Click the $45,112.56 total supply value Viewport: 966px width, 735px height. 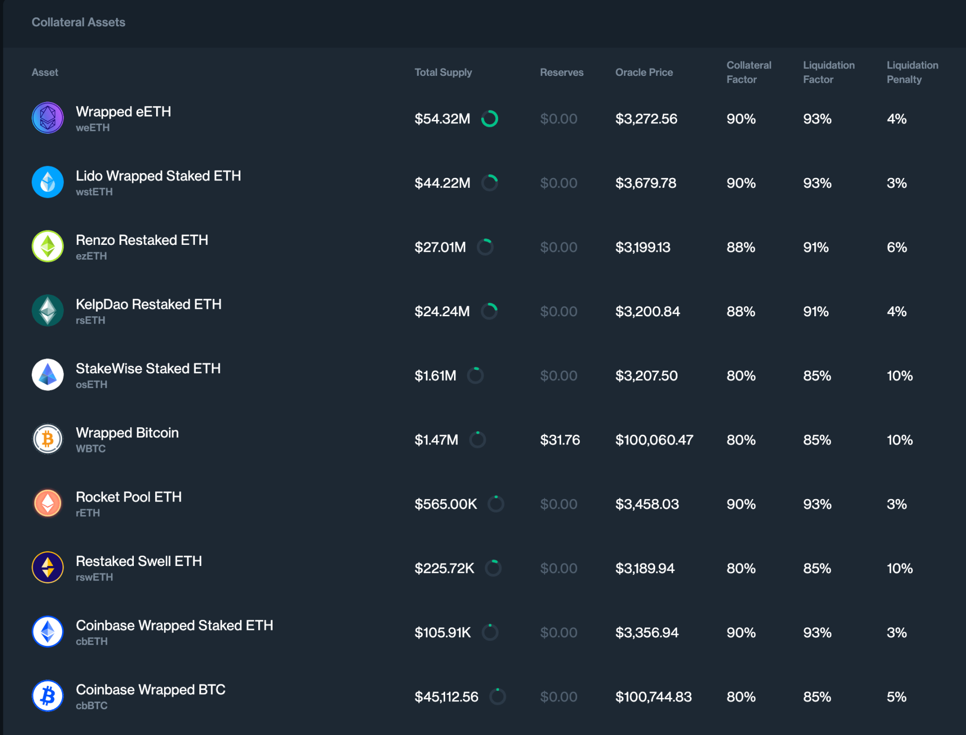(446, 697)
